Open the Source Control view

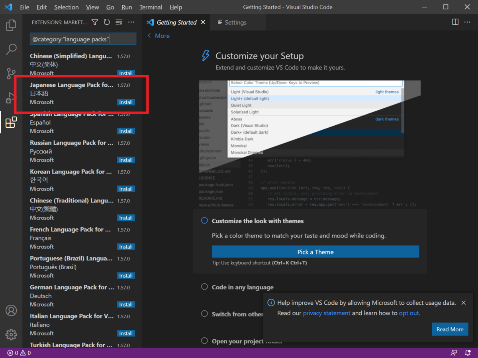[x=11, y=74]
